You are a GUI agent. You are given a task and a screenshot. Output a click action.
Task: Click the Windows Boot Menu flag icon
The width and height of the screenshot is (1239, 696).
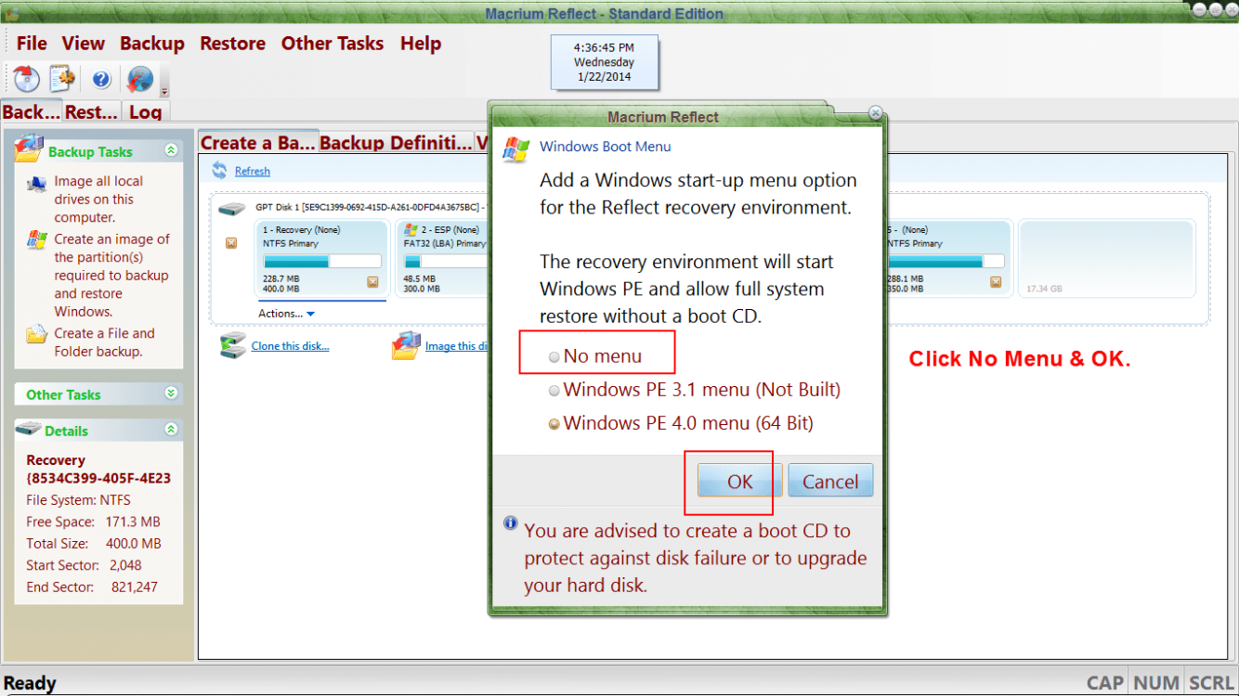(x=516, y=150)
